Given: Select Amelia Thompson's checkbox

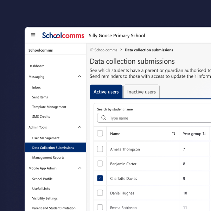Looking at the screenshot, I should click(100, 149).
